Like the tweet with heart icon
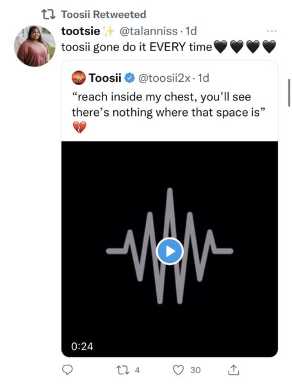 (x=178, y=370)
